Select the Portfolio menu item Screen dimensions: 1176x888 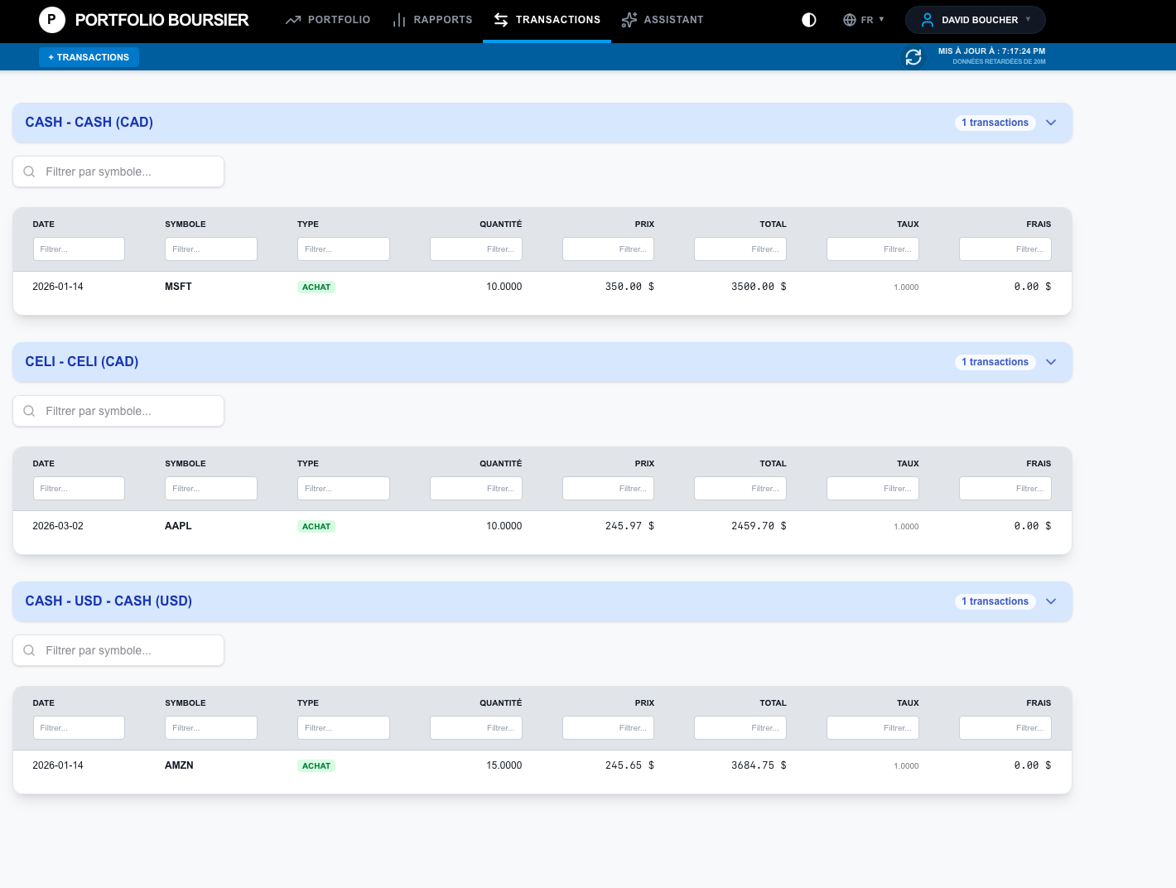tap(339, 19)
